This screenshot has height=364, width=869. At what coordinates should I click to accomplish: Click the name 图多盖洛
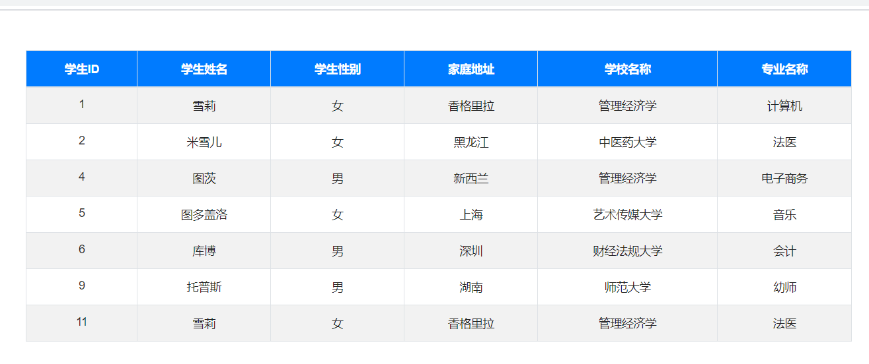(204, 214)
